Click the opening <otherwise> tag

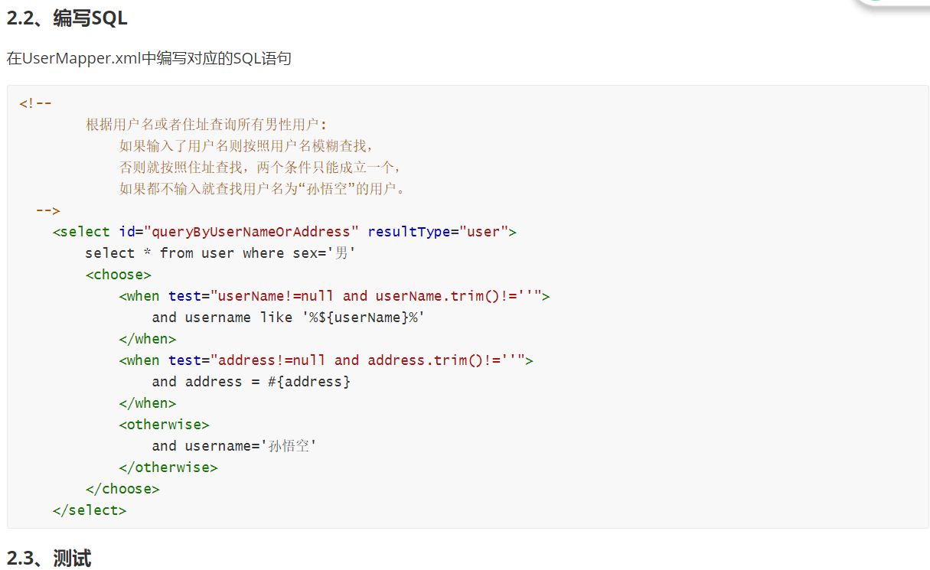tap(164, 425)
